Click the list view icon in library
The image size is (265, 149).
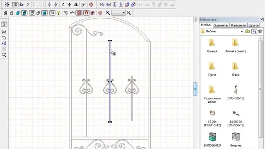tap(260, 31)
